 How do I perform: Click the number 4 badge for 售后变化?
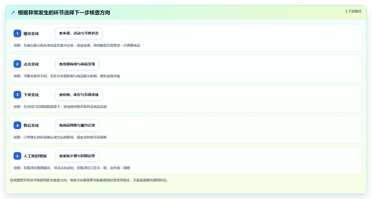coord(17,125)
